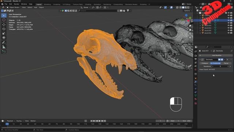Open the Edit menu
234x132 pixels.
11,4
